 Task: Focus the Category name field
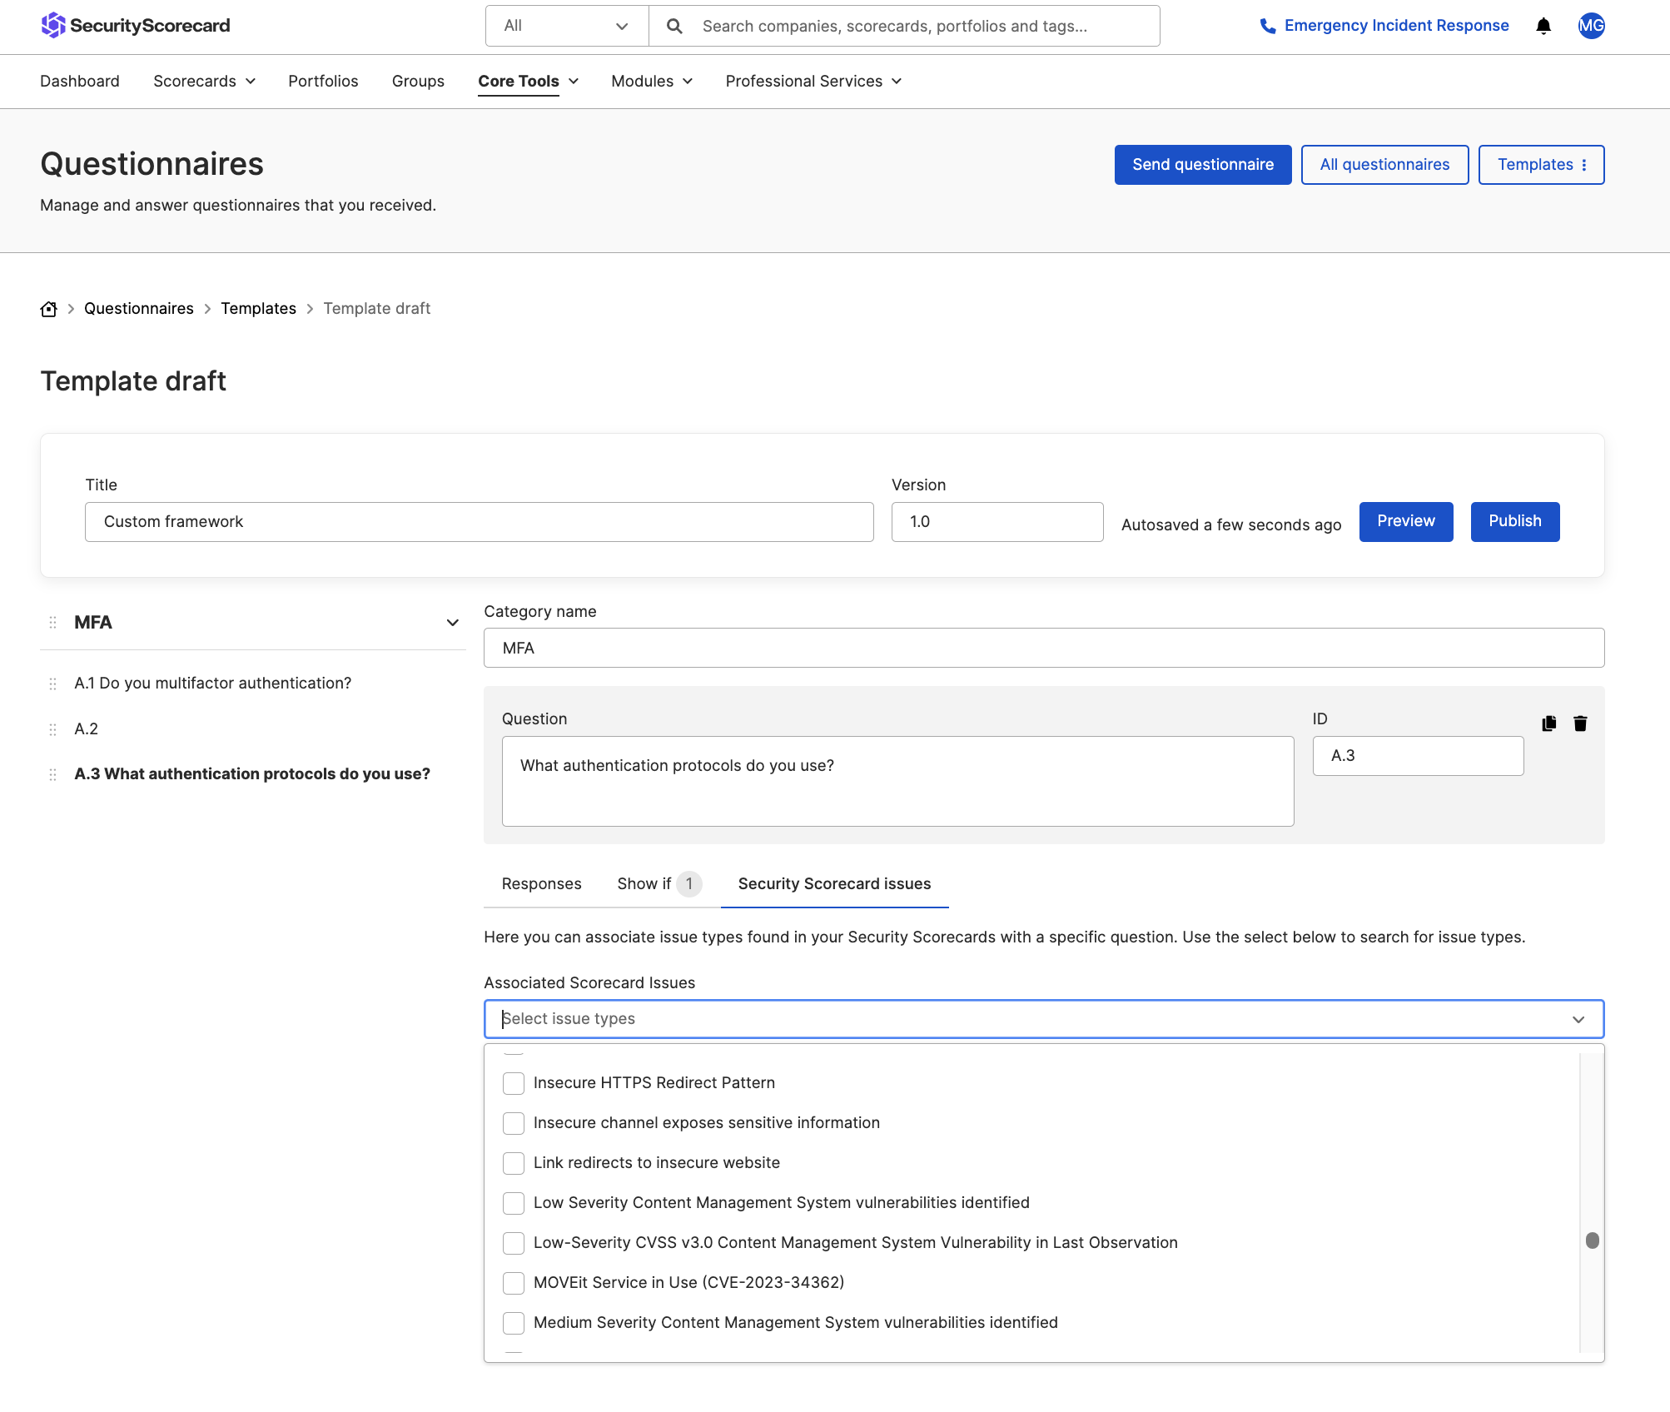tap(1043, 648)
